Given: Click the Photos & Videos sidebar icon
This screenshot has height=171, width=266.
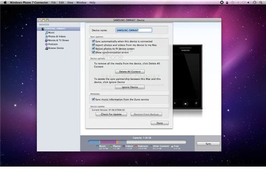Looking at the screenshot, I should tap(47, 36).
